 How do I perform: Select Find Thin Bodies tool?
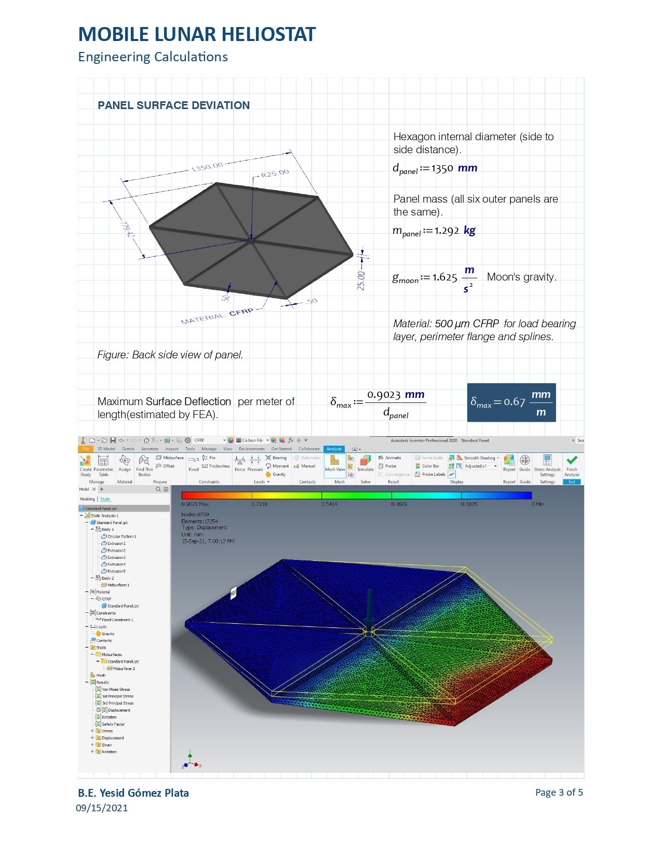click(144, 465)
